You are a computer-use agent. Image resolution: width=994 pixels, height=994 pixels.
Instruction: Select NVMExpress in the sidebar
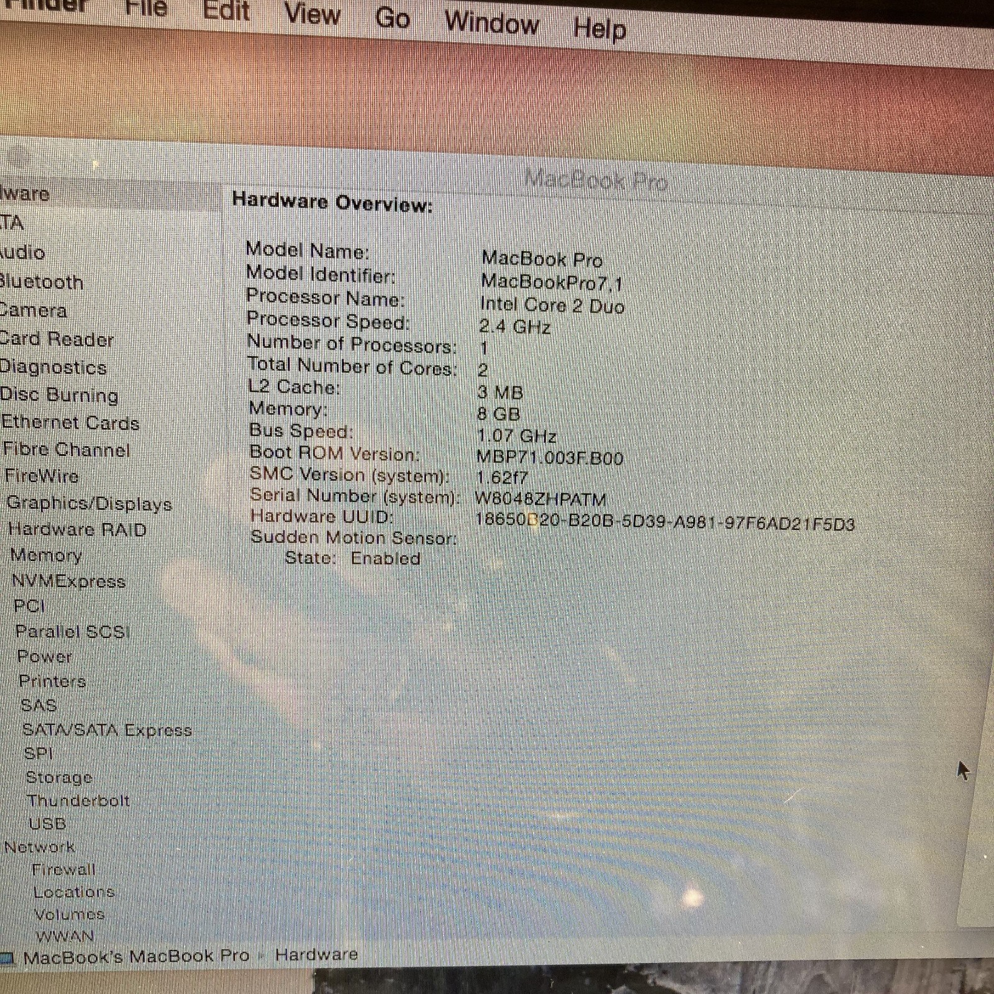coord(69,581)
